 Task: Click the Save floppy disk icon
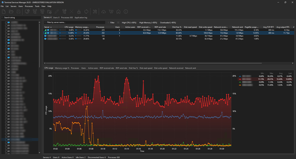[18, 12]
